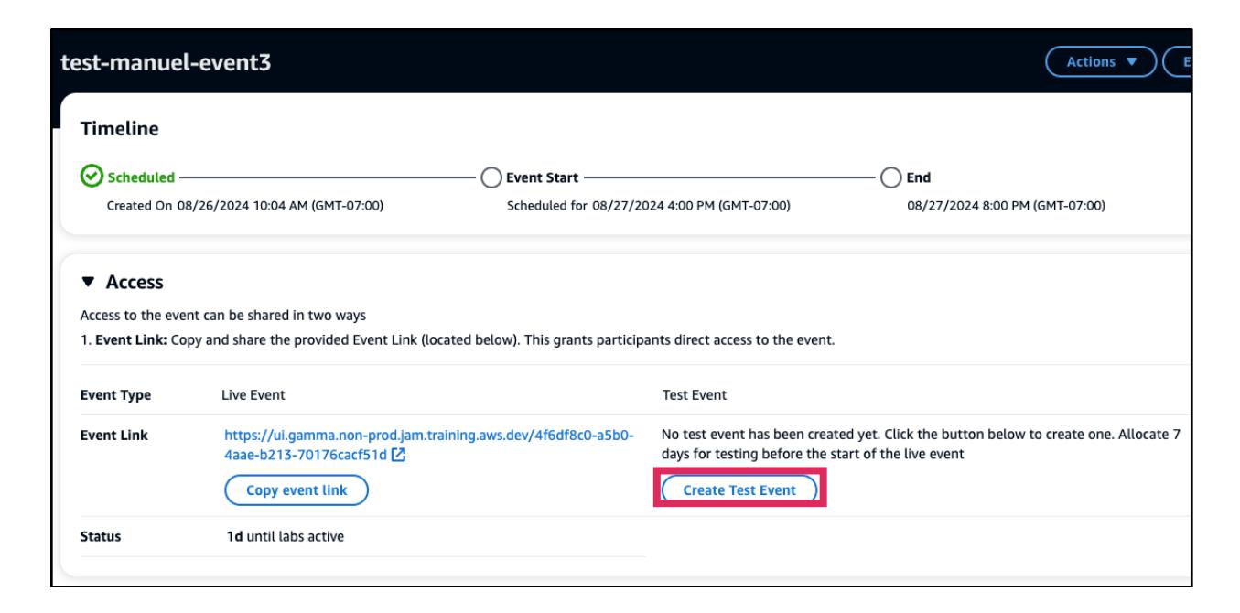
Task: Click the Create Test Event button
Action: click(739, 490)
